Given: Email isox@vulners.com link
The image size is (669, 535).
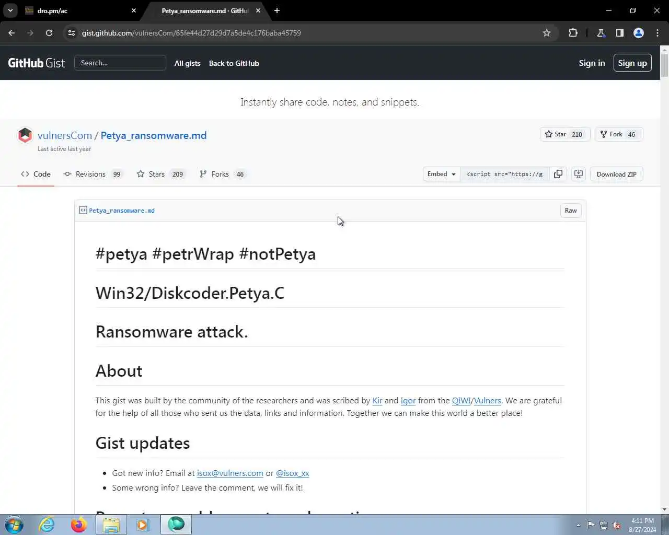Looking at the screenshot, I should pyautogui.click(x=230, y=473).
